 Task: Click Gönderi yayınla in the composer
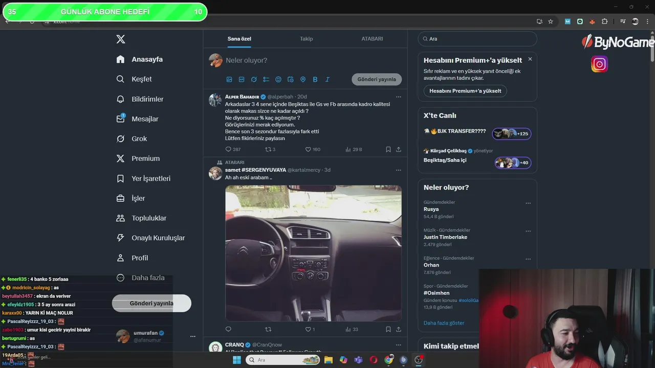click(x=377, y=79)
